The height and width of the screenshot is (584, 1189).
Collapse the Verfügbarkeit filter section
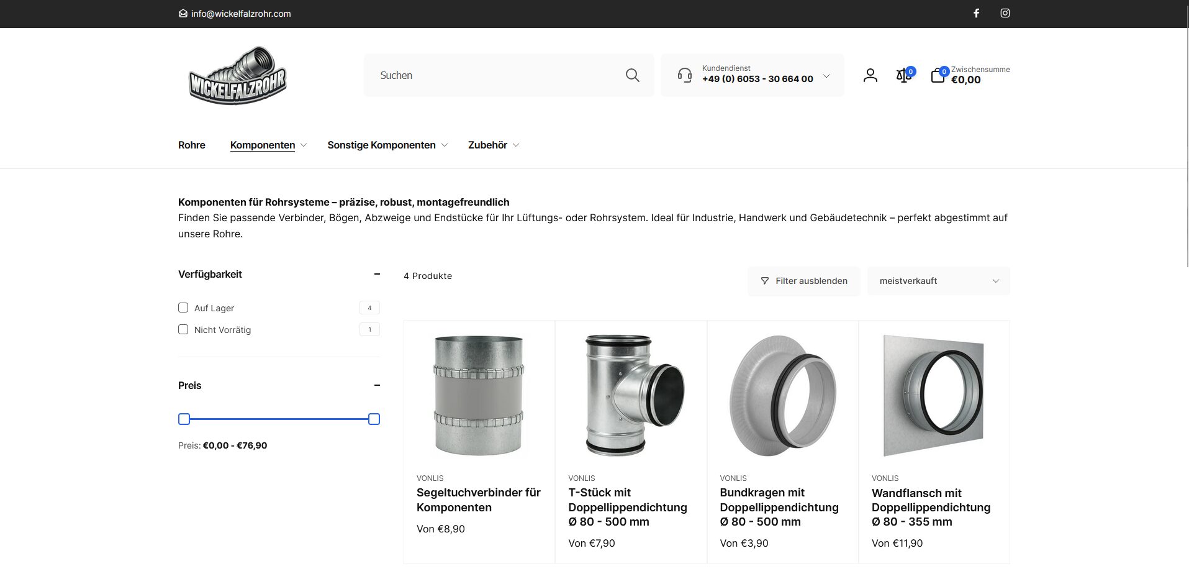(376, 274)
